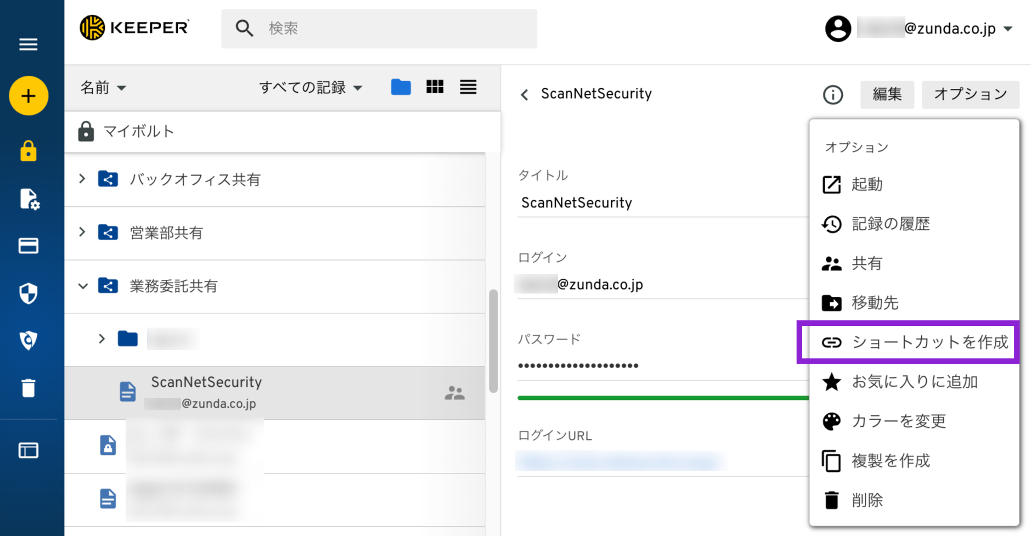This screenshot has width=1031, height=536.
Task: Open the security audit shield icon
Action: (29, 294)
